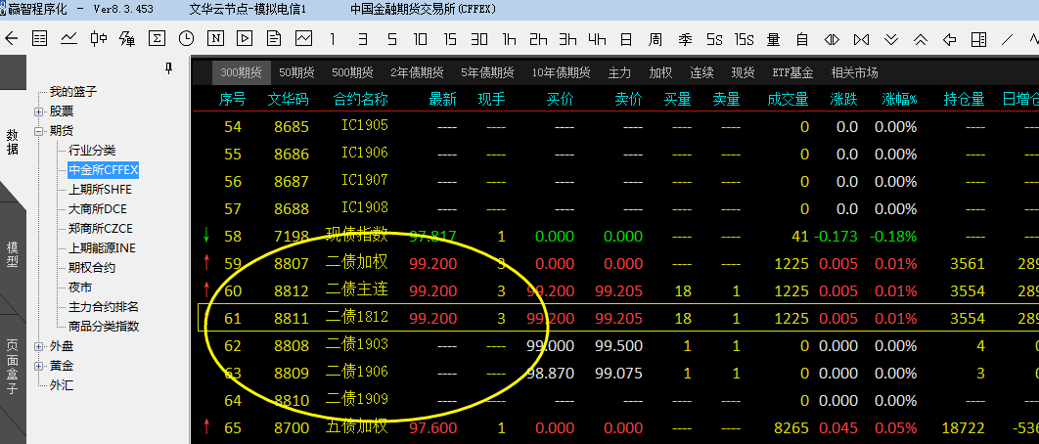Select 主力合约排名 in the tree
Image resolution: width=1039 pixels, height=444 pixels.
pos(104,307)
